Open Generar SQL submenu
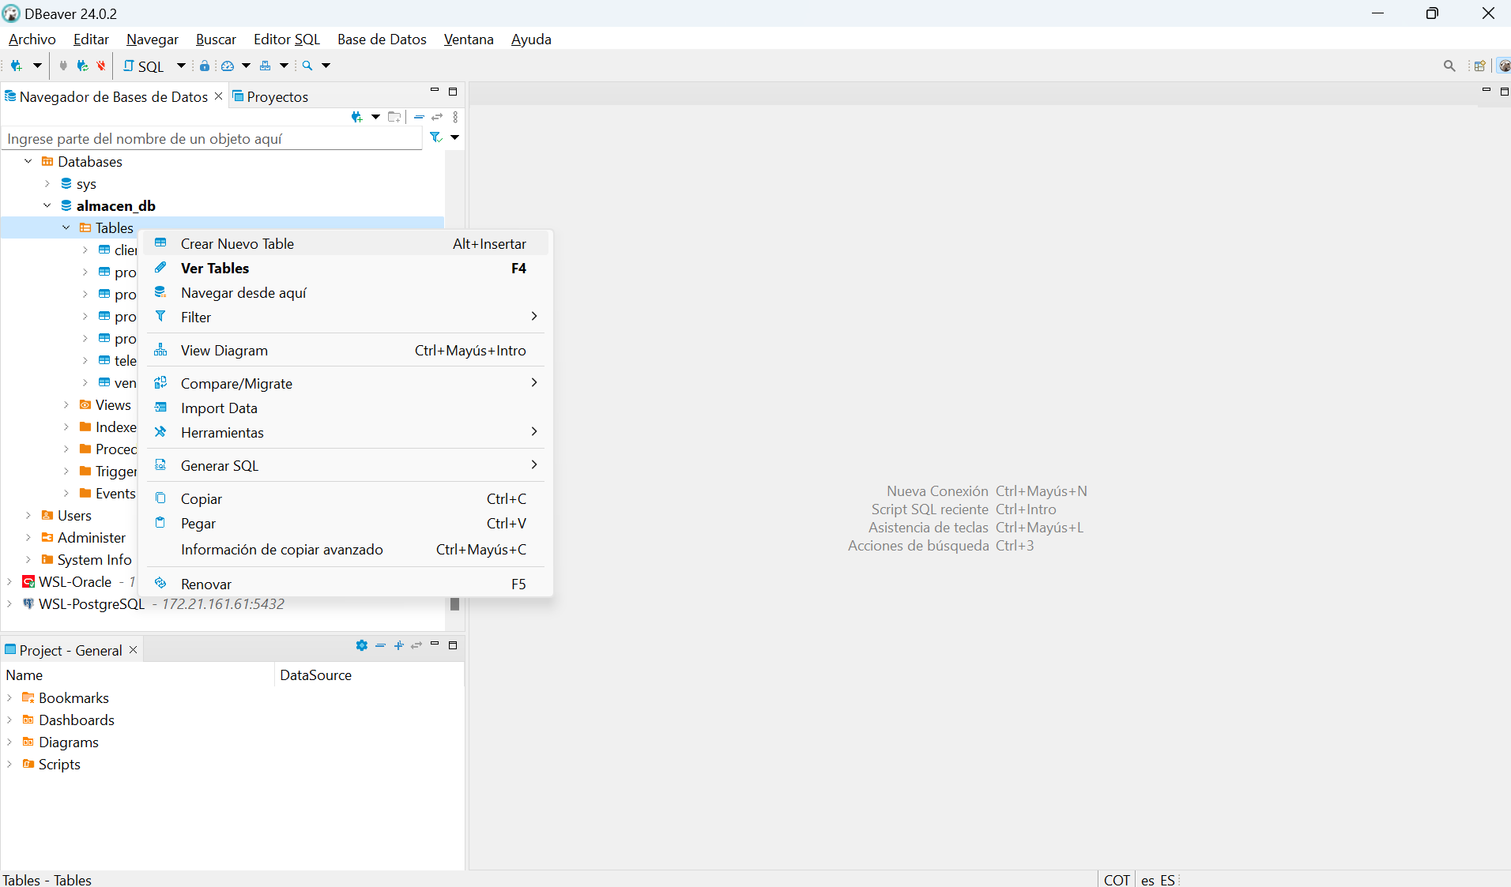This screenshot has height=887, width=1511. (x=346, y=465)
